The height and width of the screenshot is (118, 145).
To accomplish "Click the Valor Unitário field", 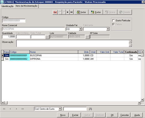I will (23, 37).
